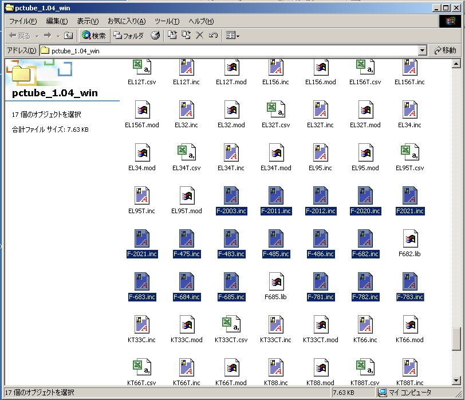The image size is (465, 400).
Task: Click the F-685.inc file name label
Action: (x=231, y=297)
